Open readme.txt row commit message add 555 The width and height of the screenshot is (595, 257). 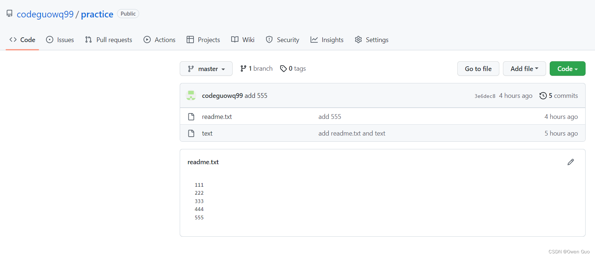tap(330, 117)
